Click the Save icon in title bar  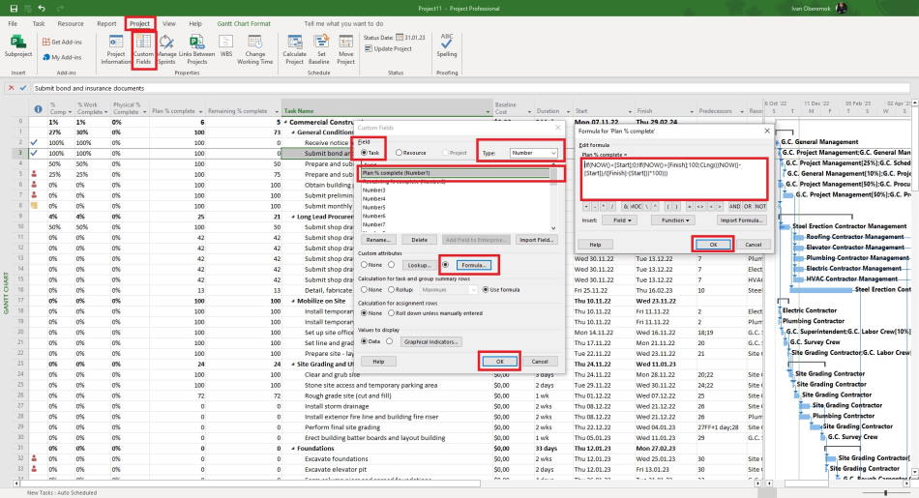tap(15, 8)
